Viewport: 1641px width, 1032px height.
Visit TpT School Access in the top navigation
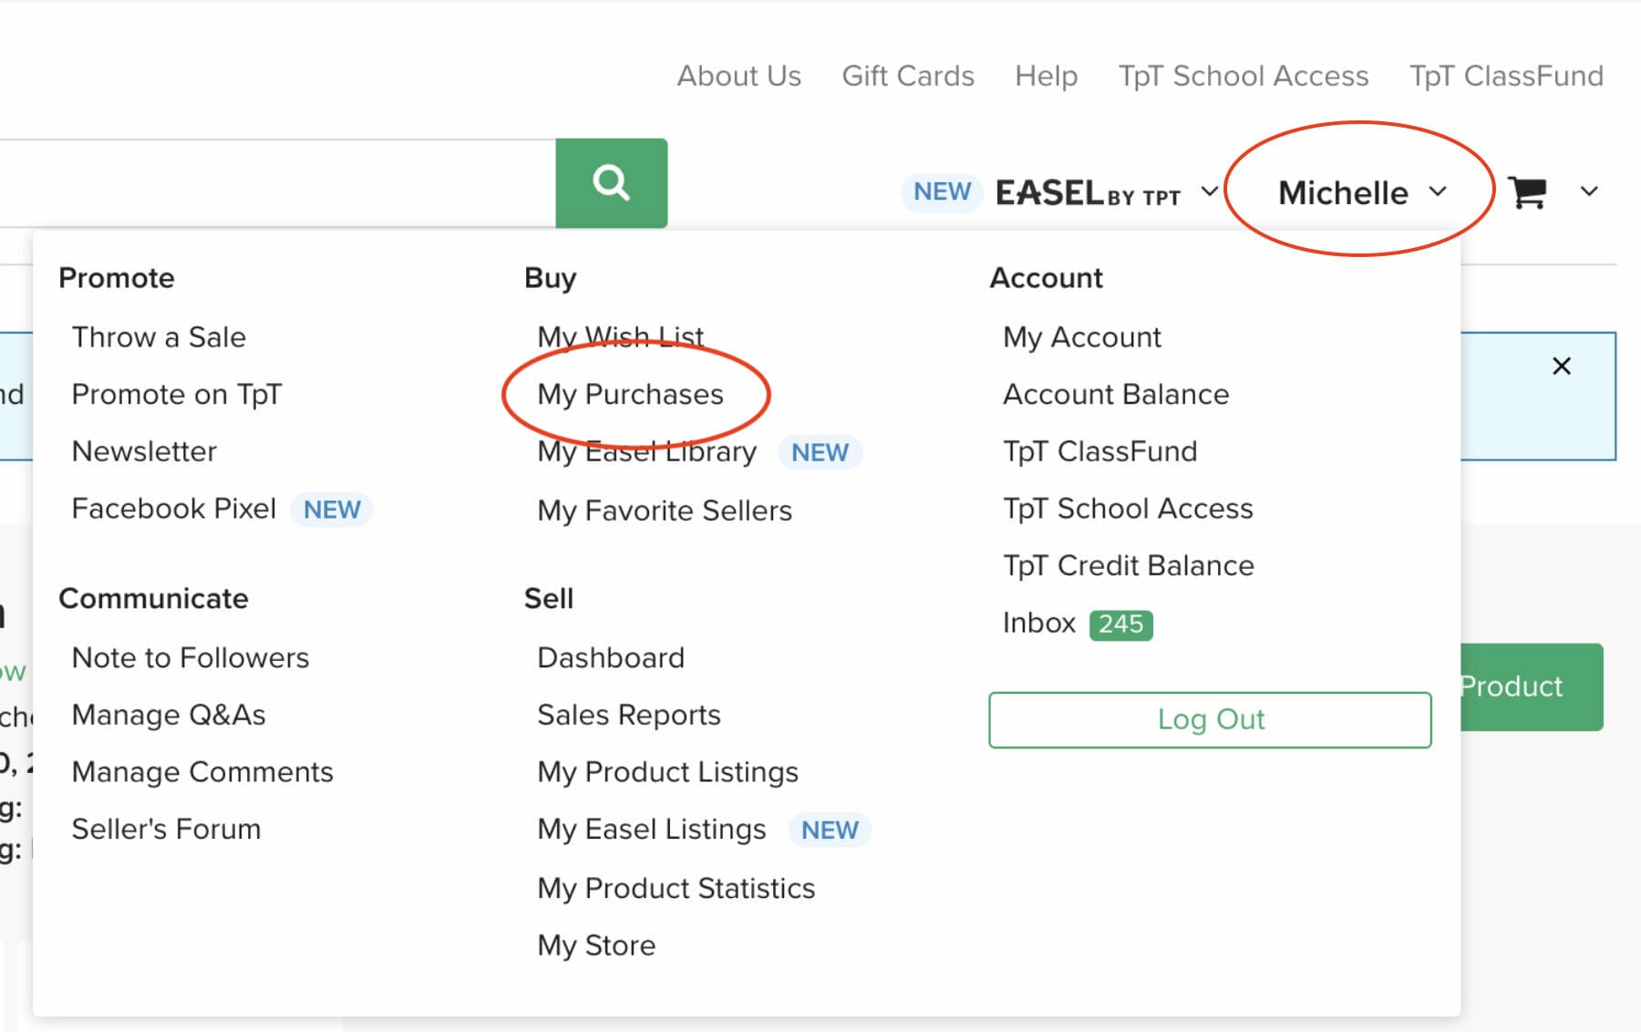click(1244, 76)
